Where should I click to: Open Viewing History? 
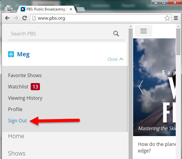tap(25, 98)
